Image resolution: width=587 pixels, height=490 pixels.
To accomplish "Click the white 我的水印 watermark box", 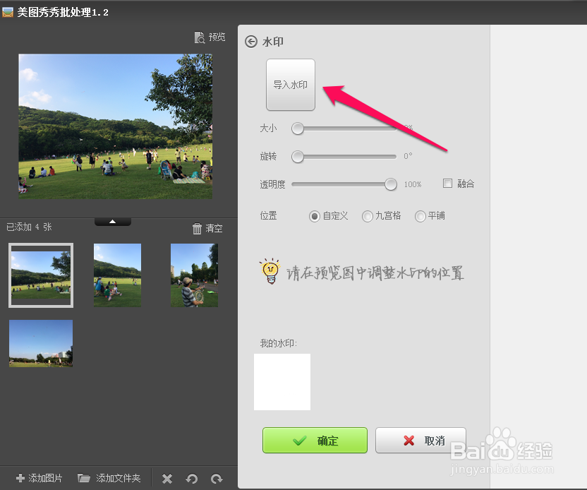I will tap(282, 382).
